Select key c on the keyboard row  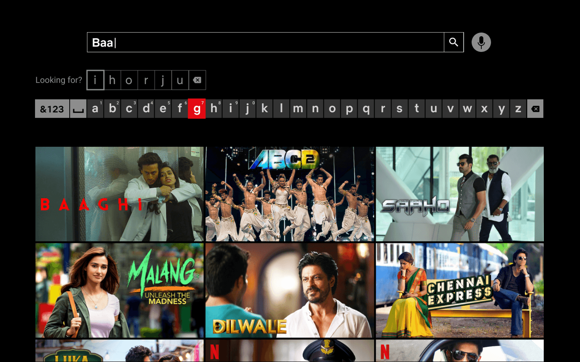click(x=129, y=109)
